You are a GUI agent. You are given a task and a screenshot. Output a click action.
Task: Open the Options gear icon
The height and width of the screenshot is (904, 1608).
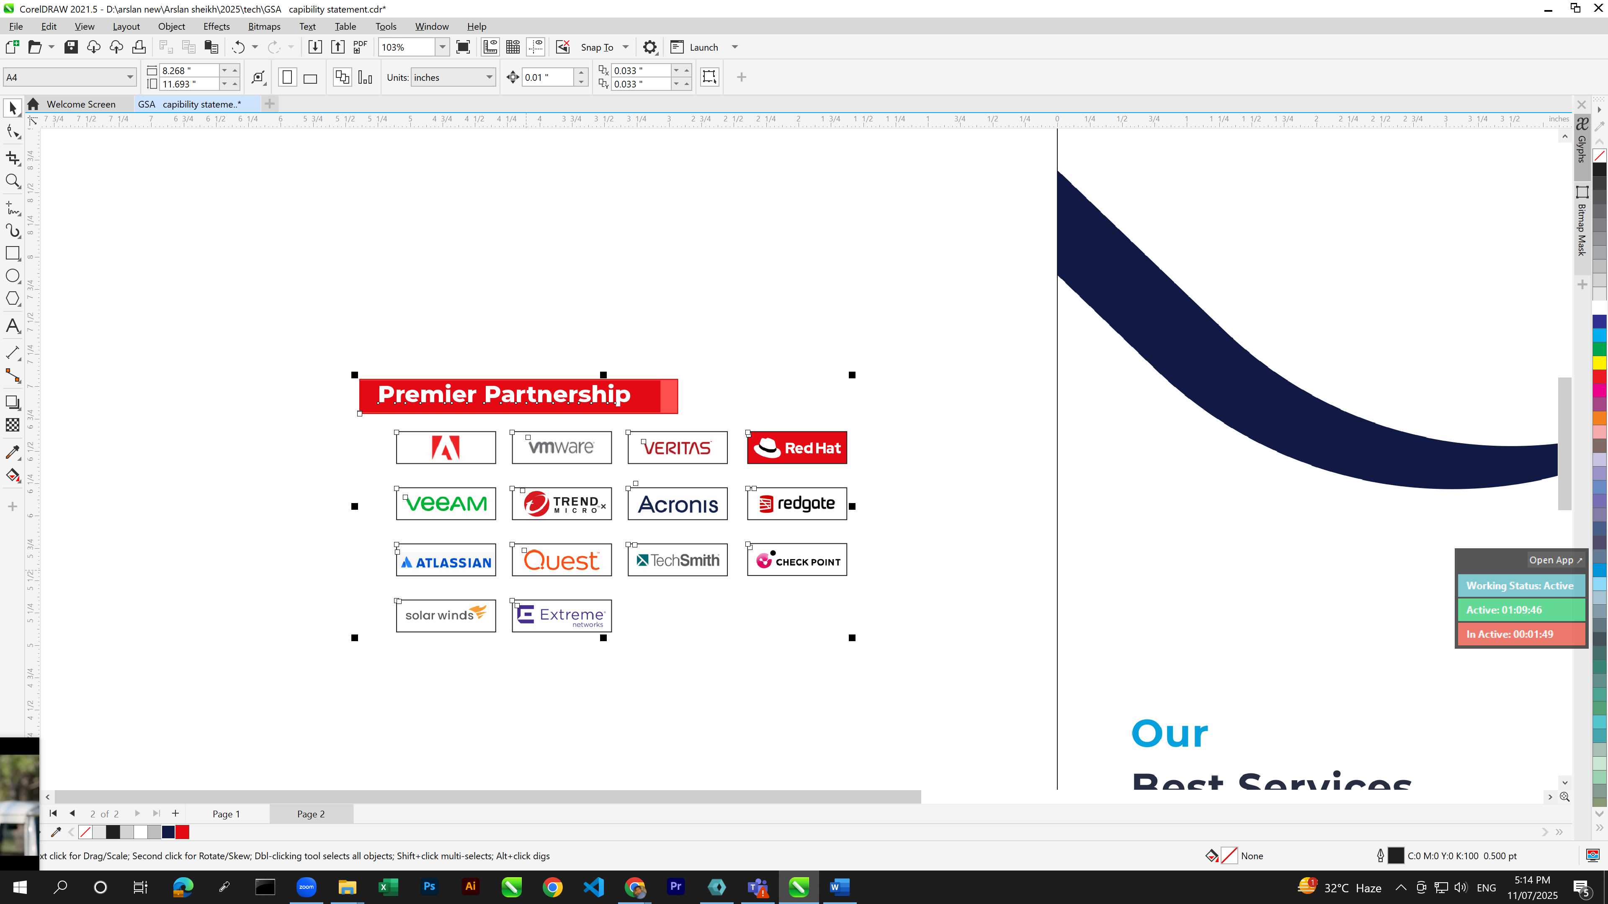[x=650, y=47]
